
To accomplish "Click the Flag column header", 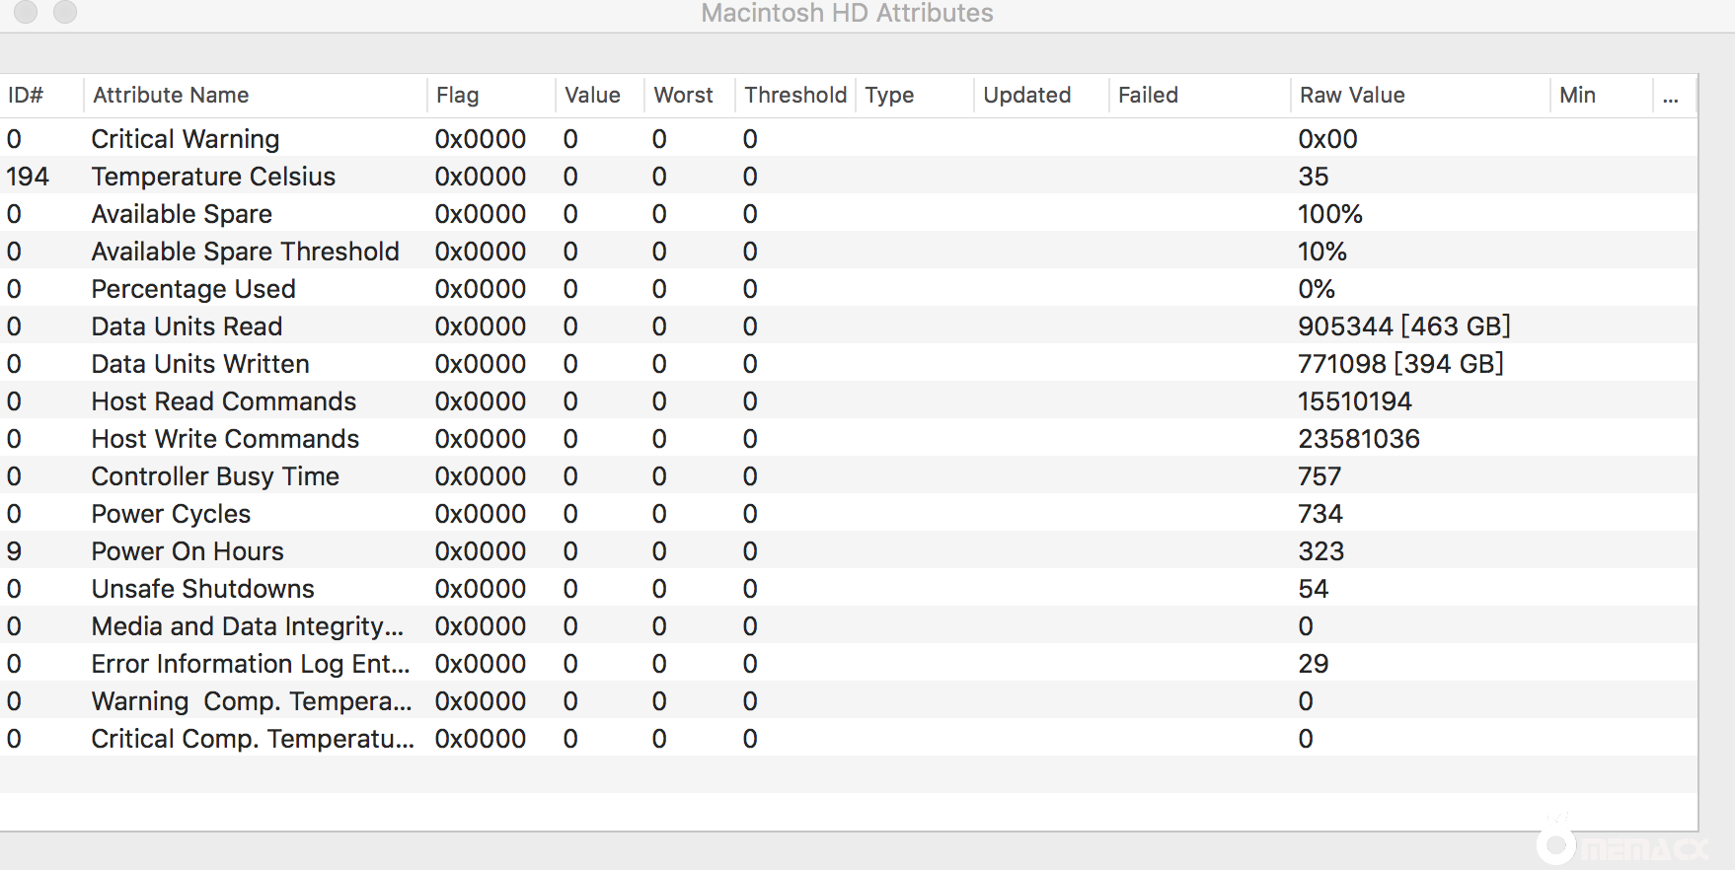I will click(457, 96).
